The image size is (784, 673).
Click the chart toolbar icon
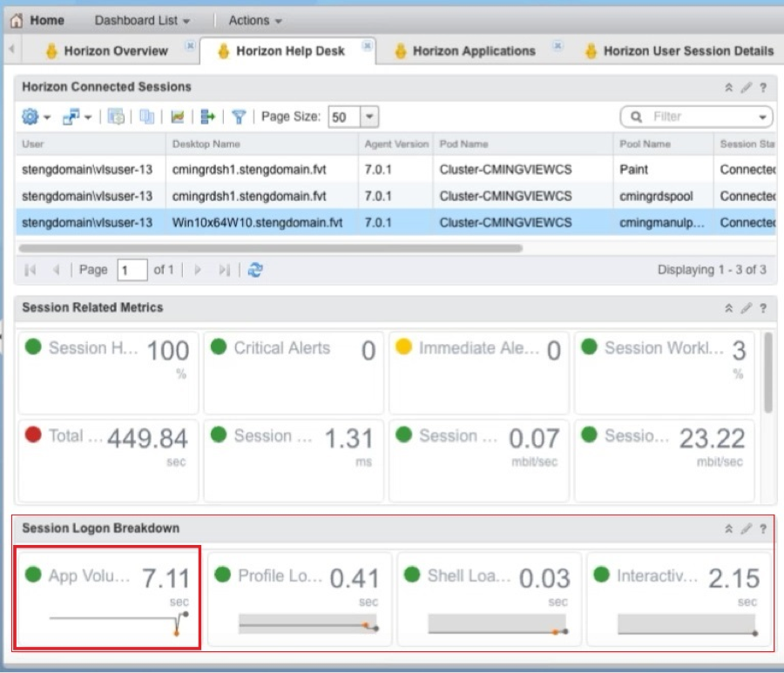tap(178, 117)
